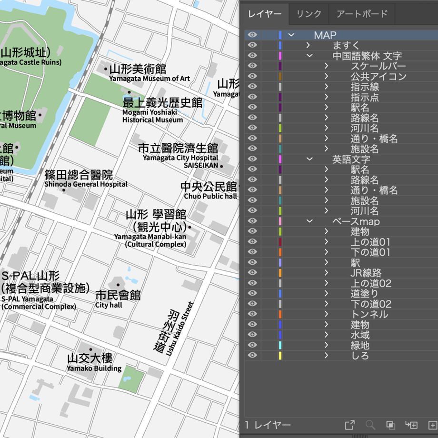This screenshot has width=438, height=438.
Task: Click the 中央公民館 map label
Action: click(x=209, y=186)
